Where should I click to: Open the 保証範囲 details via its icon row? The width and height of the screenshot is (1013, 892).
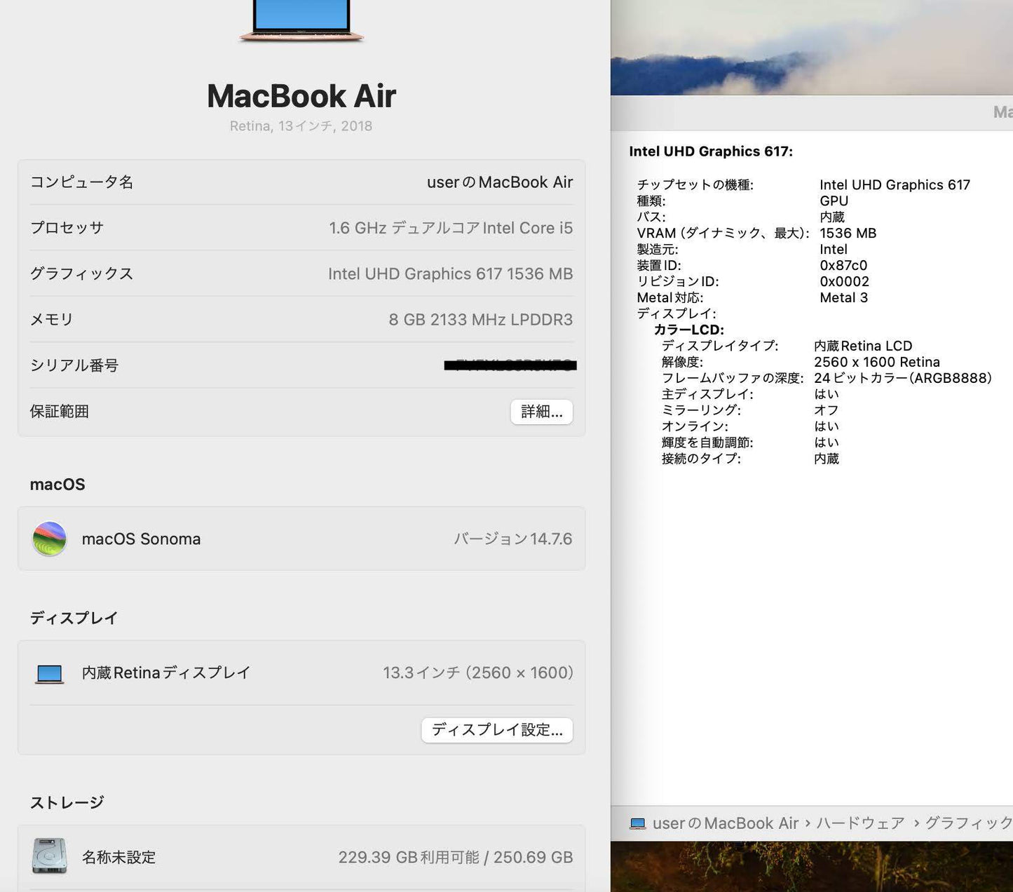click(x=541, y=412)
